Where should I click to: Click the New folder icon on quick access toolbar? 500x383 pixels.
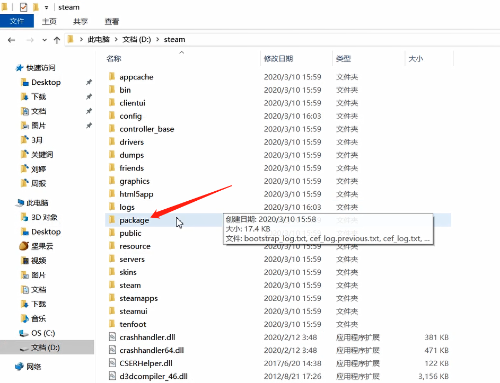click(35, 7)
